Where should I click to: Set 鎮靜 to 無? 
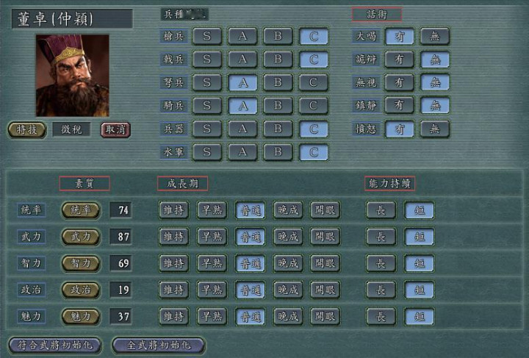pyautogui.click(x=435, y=106)
